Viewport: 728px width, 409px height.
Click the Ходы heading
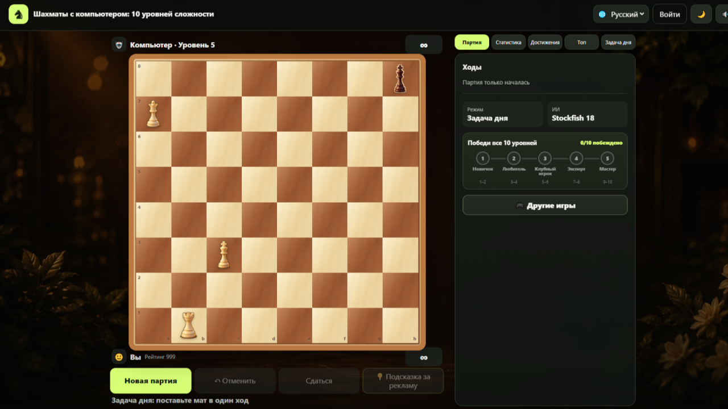(x=472, y=67)
